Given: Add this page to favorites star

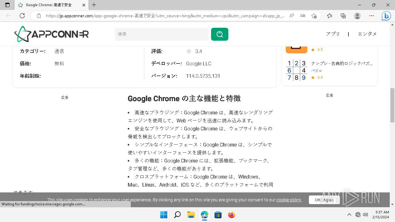Looking at the screenshot, I should click(314, 16).
